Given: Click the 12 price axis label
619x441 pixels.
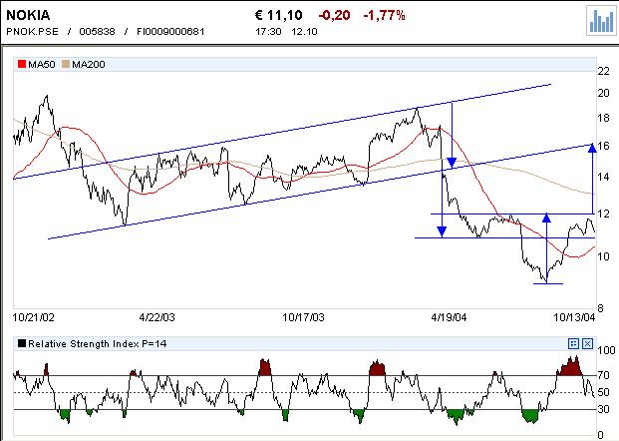Looking at the screenshot, I should (604, 214).
